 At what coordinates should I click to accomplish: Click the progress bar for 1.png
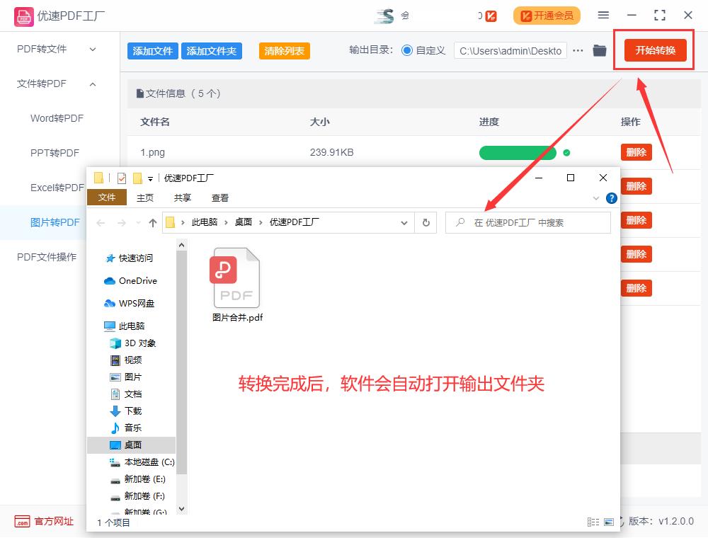coord(518,152)
